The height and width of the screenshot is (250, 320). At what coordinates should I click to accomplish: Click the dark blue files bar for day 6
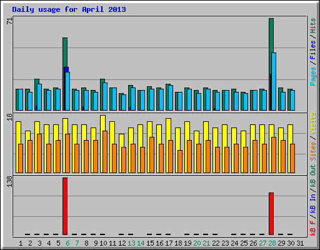click(x=66, y=69)
